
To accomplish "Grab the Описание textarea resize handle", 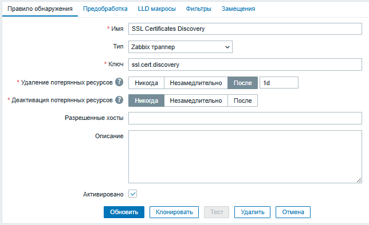I will (359, 180).
